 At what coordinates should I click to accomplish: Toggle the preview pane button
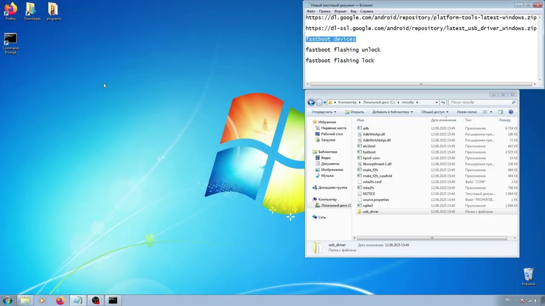[x=501, y=112]
